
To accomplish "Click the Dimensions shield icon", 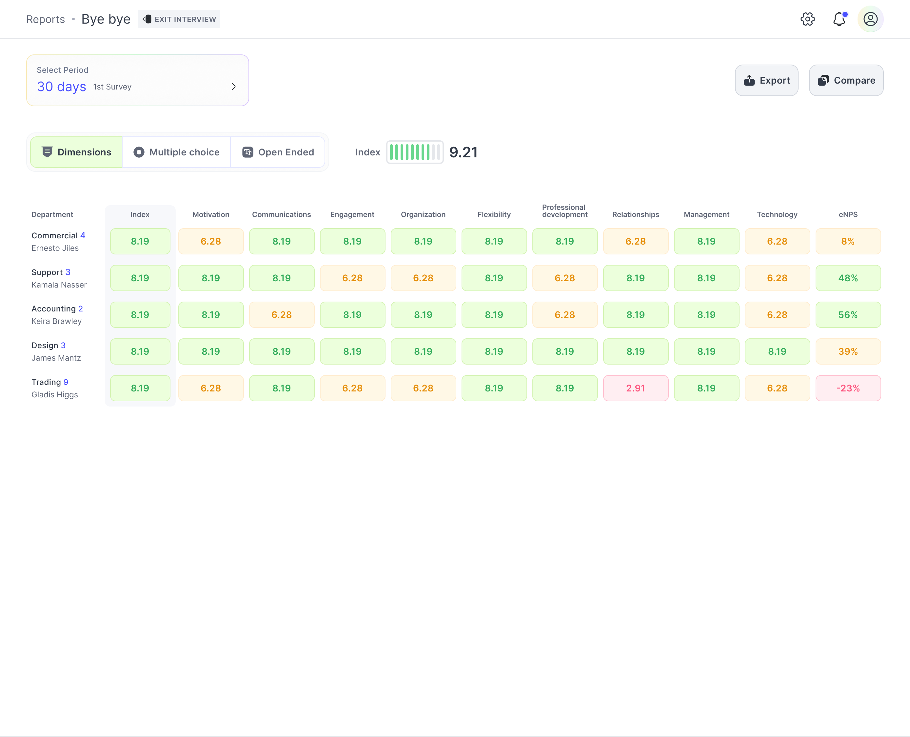I will click(47, 152).
